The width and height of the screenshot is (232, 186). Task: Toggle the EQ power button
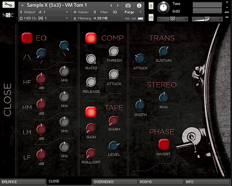click(x=27, y=38)
